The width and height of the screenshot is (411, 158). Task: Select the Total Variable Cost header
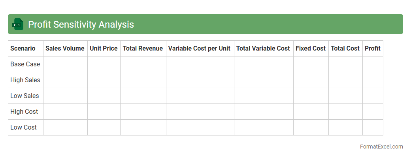tap(263, 48)
